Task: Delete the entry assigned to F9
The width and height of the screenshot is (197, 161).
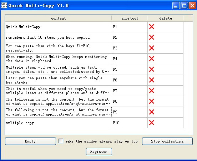Action: coord(152,112)
